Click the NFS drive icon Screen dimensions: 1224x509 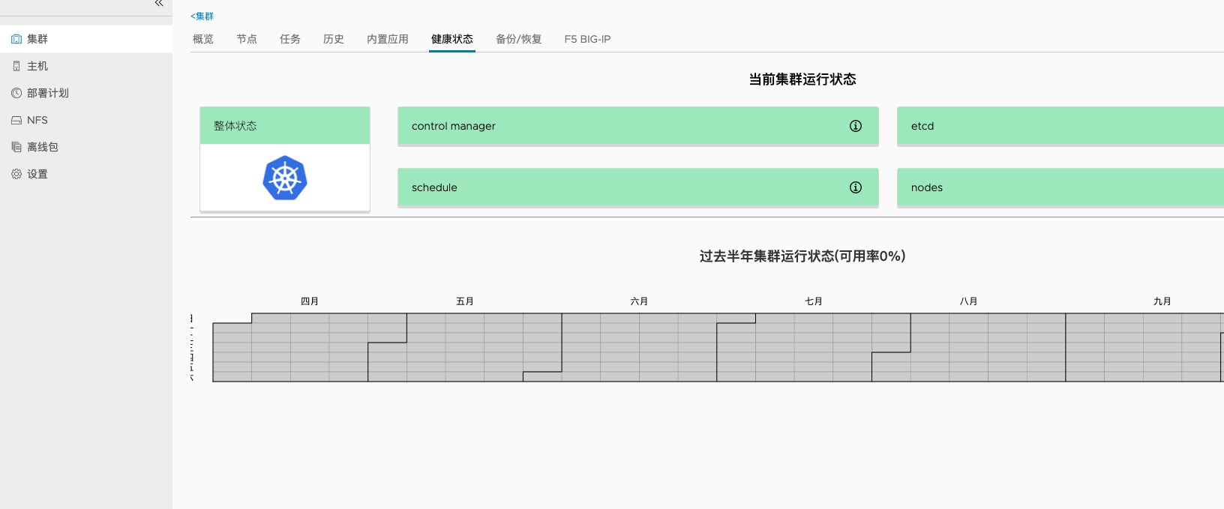pos(16,120)
